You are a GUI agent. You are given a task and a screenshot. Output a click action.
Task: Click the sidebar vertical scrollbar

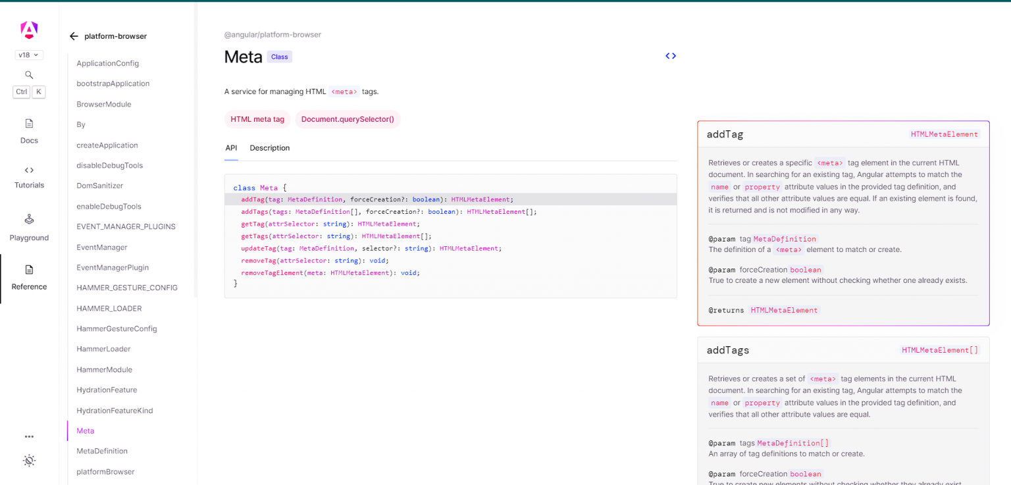point(195,149)
